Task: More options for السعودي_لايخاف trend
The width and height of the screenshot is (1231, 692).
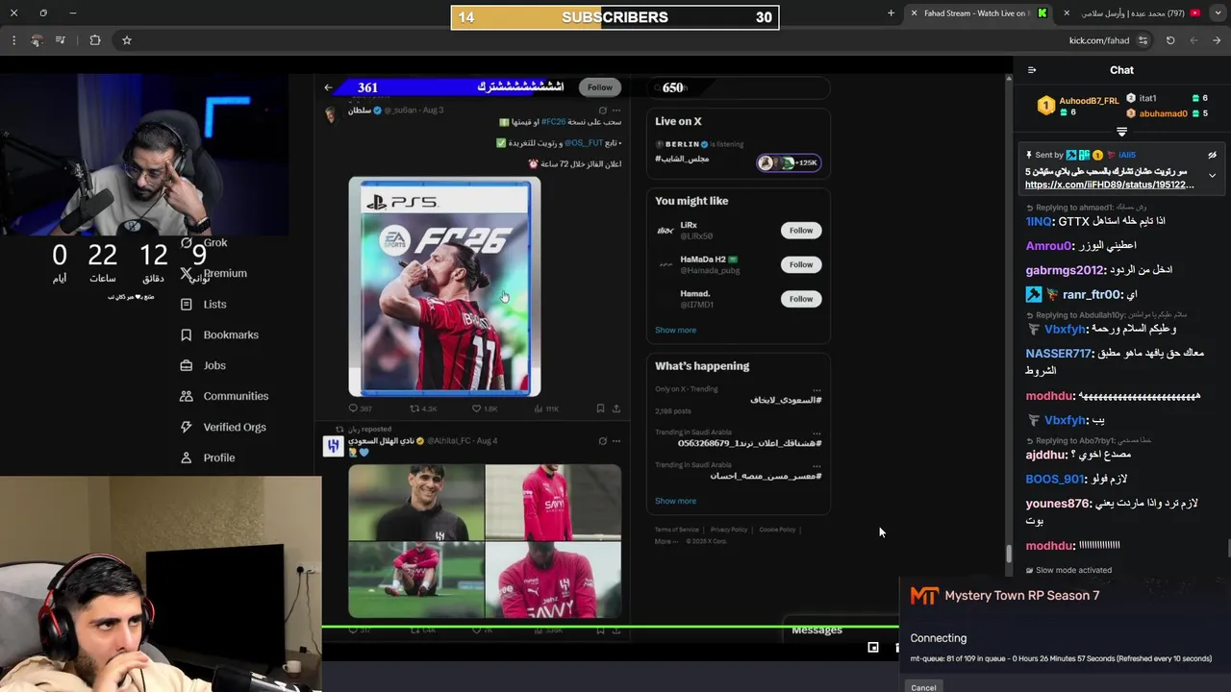Action: tap(816, 389)
